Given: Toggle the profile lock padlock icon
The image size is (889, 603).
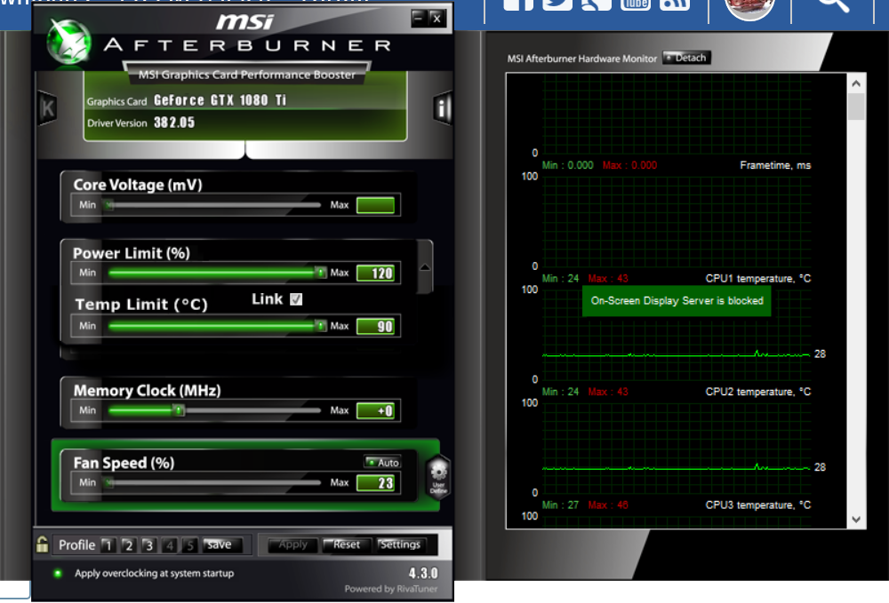Looking at the screenshot, I should tap(43, 544).
